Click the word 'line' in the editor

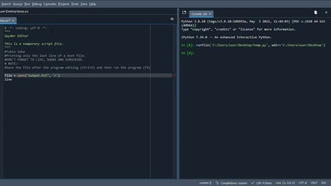8,80
